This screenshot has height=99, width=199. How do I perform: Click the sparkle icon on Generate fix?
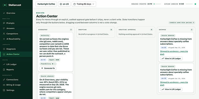click(42, 68)
